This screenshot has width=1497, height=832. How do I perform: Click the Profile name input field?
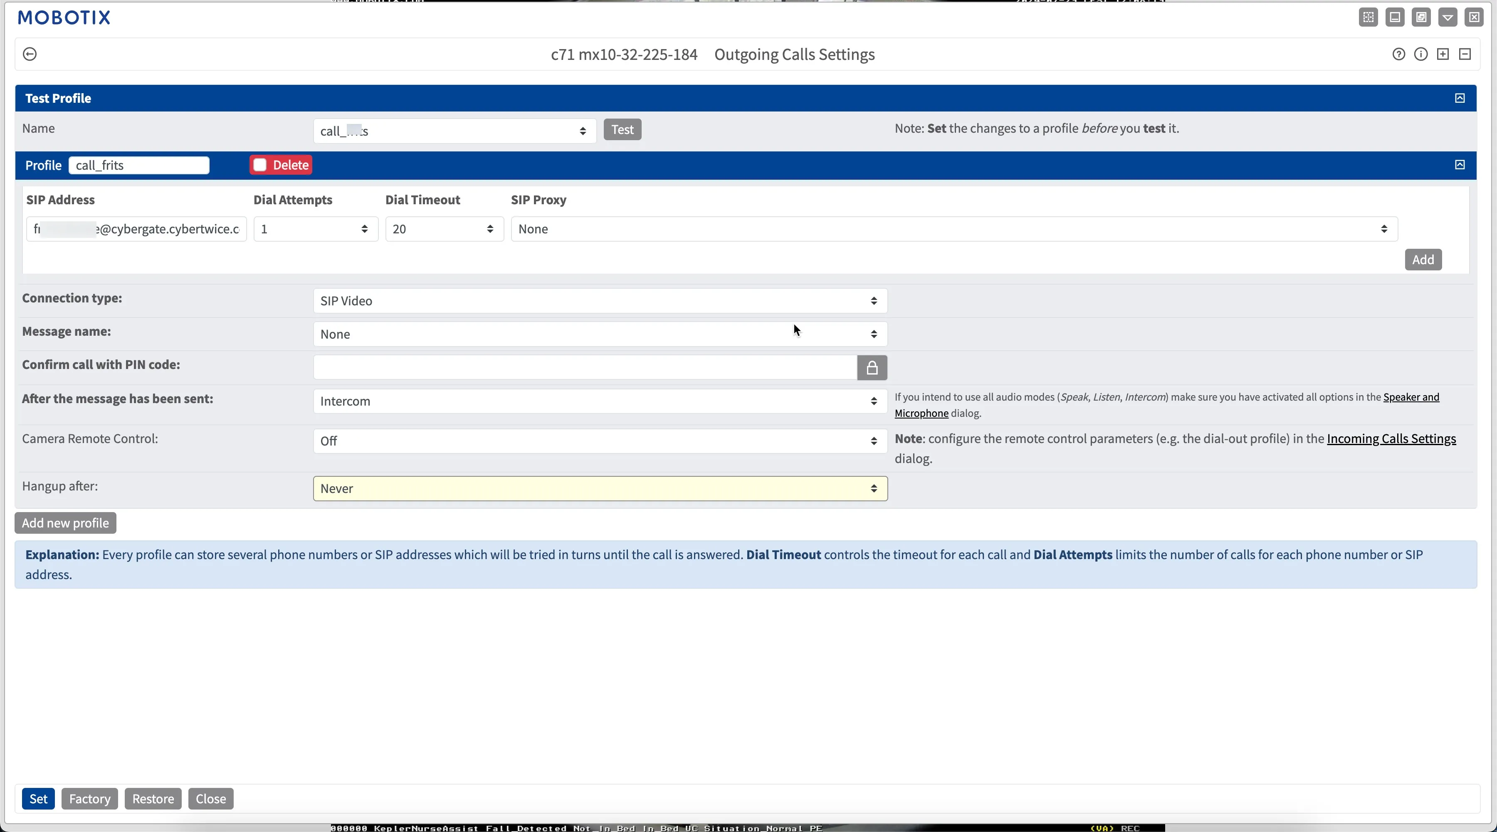tap(139, 165)
